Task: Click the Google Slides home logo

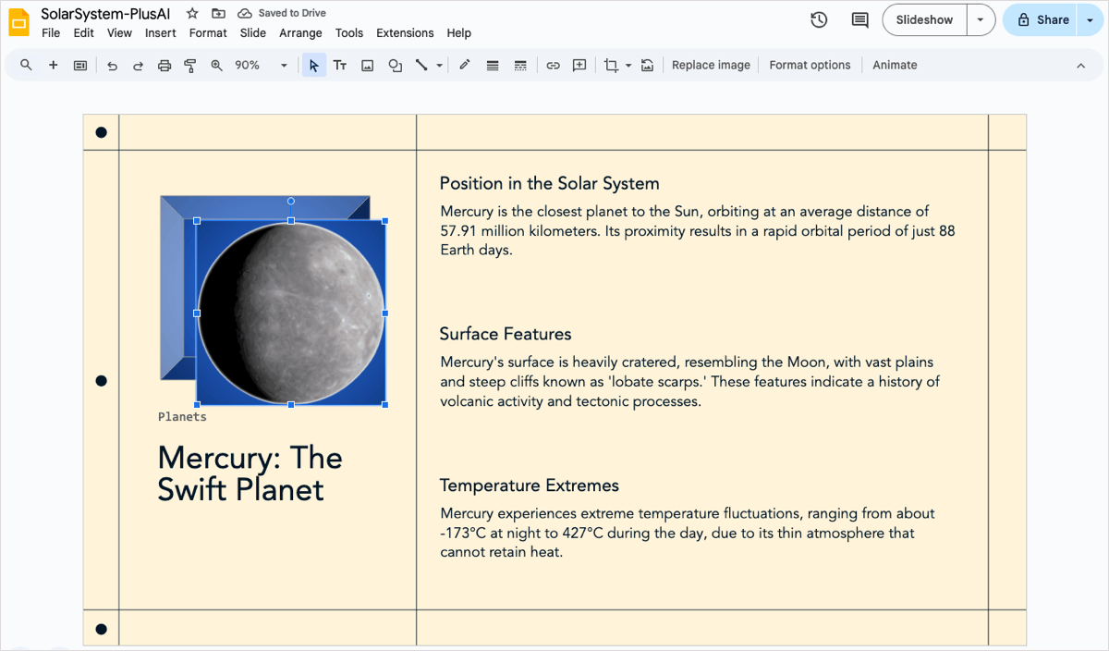Action: [18, 23]
